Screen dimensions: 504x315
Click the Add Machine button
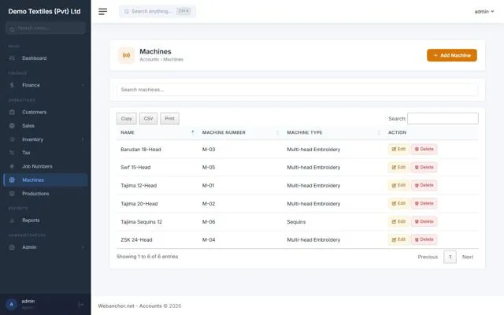click(x=451, y=55)
